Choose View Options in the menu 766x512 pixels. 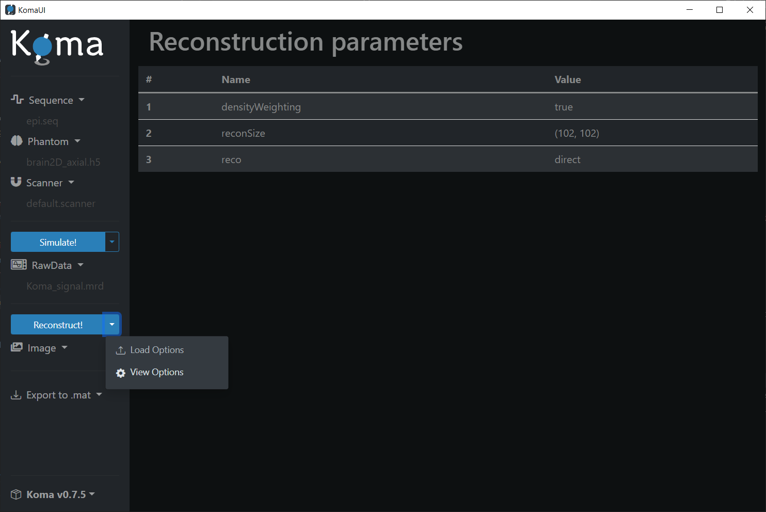(157, 372)
